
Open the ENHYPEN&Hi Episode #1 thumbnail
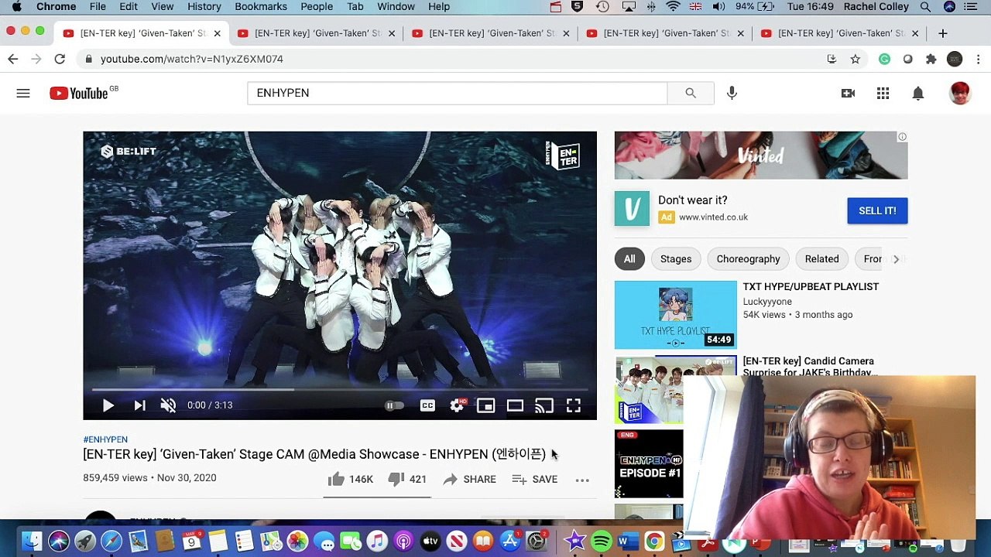tap(649, 464)
